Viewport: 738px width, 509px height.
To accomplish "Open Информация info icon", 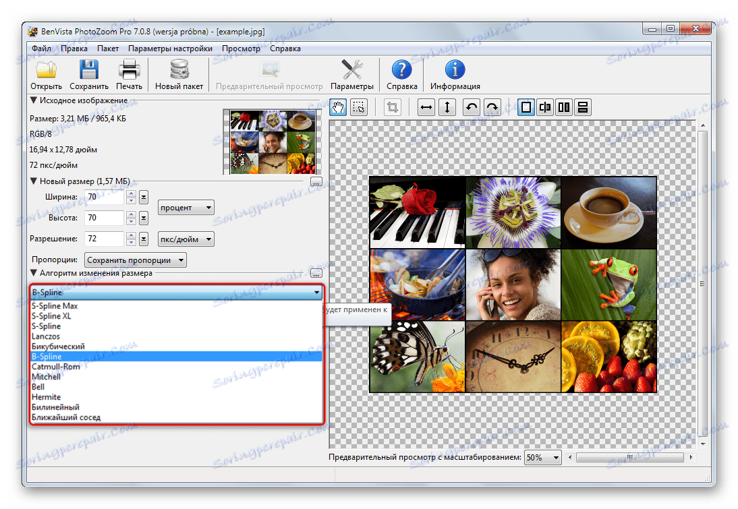I will [x=455, y=69].
